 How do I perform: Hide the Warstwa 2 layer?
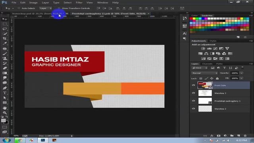point(193,108)
